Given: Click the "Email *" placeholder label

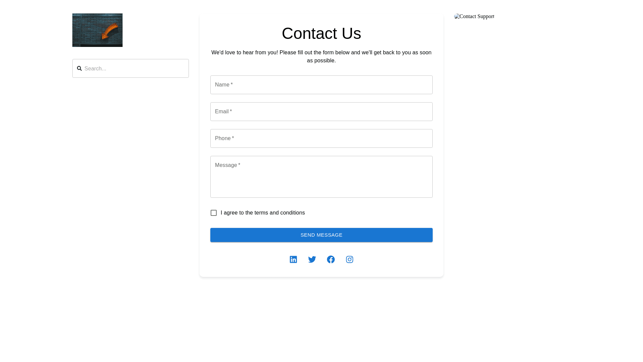Looking at the screenshot, I should pyautogui.click(x=223, y=112).
